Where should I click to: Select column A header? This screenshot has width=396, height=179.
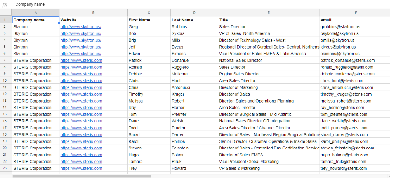click(x=36, y=13)
